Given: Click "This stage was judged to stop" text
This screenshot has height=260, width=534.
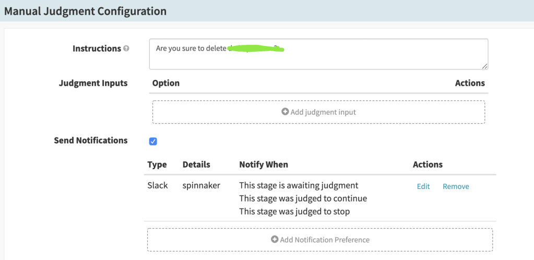Looking at the screenshot, I should (294, 211).
